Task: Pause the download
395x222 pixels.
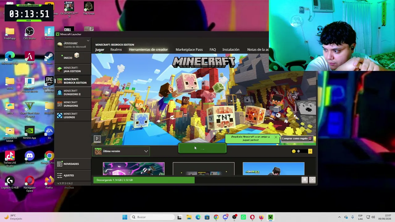Action: [x=305, y=179]
